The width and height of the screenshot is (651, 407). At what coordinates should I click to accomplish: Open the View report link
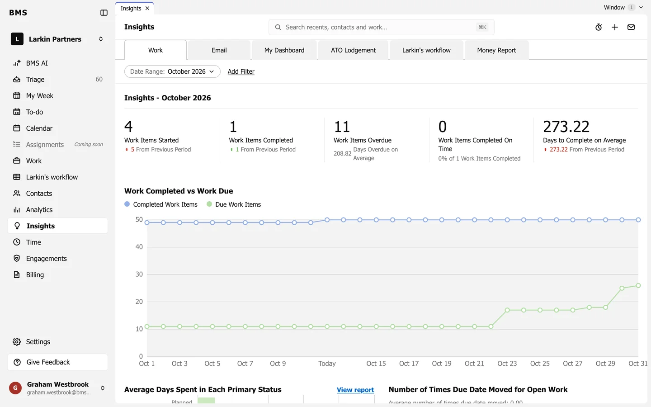(x=355, y=390)
